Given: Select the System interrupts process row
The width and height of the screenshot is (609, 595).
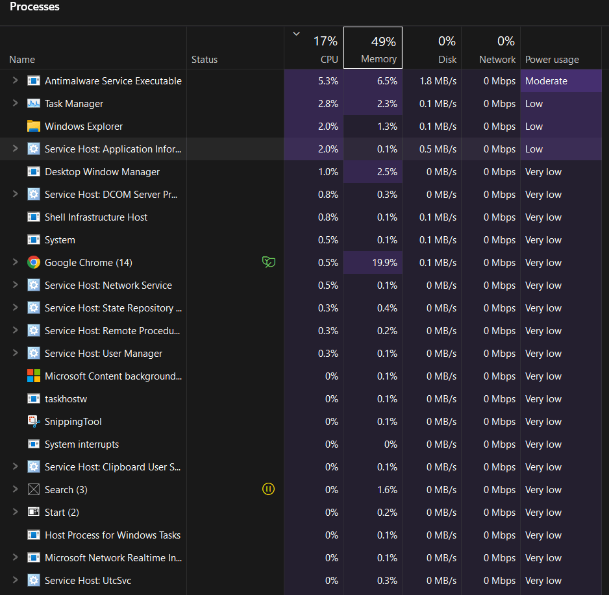Looking at the screenshot, I should coord(82,444).
